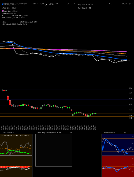Image resolution: width=134 pixels, height=177 pixels.
Task: Click the 'Day Vol: 0 M' label
Action: point(84,8)
